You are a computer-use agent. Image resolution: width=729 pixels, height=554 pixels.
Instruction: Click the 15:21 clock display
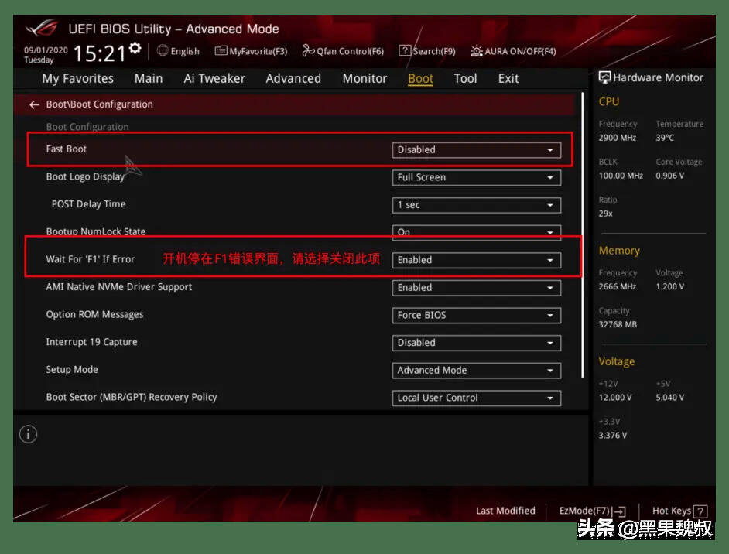click(100, 53)
